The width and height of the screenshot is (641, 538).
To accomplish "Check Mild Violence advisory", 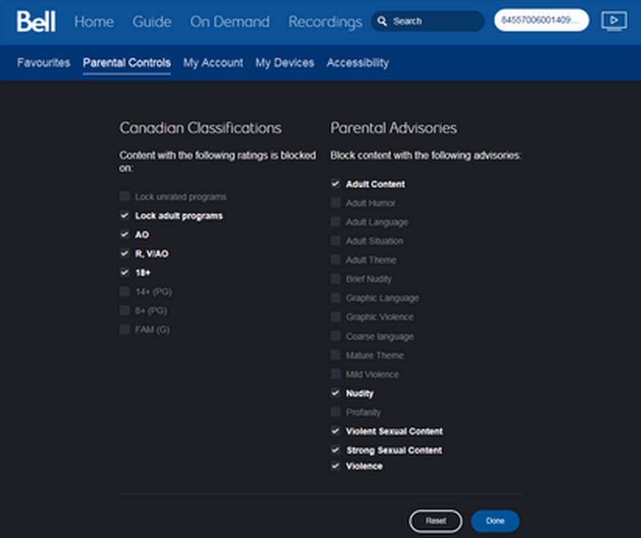I will tap(336, 374).
